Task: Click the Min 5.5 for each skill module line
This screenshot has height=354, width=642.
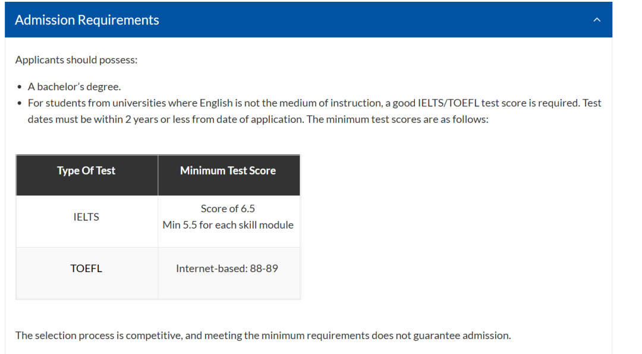Action: click(x=228, y=225)
